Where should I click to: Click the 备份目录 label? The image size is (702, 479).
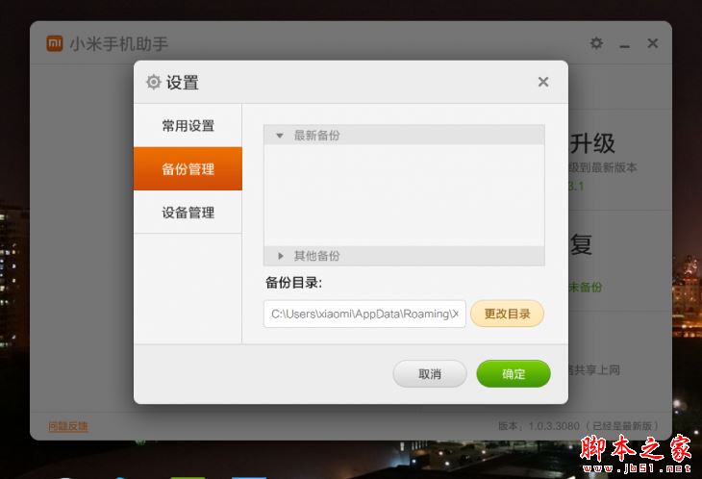coord(293,283)
